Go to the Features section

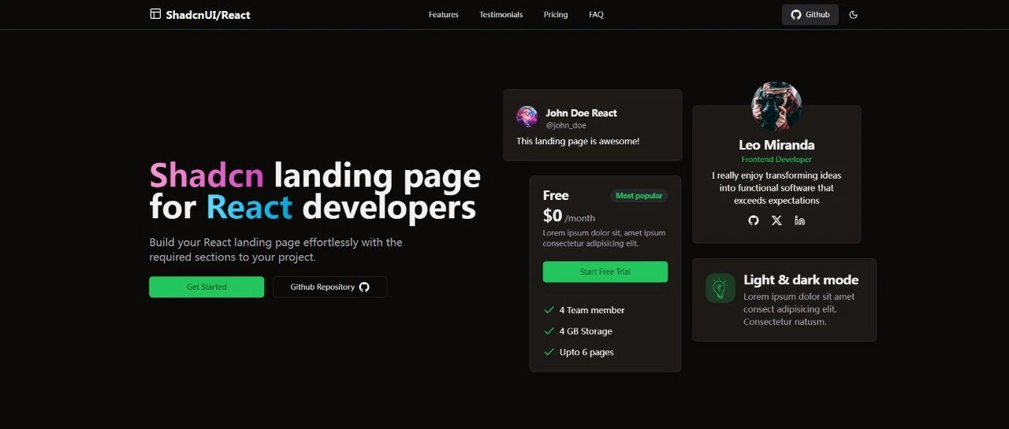(444, 14)
